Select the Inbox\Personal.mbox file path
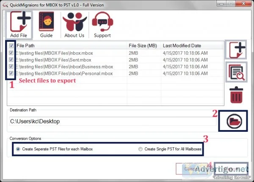This screenshot has width=254, height=182. pyautogui.click(x=64, y=73)
